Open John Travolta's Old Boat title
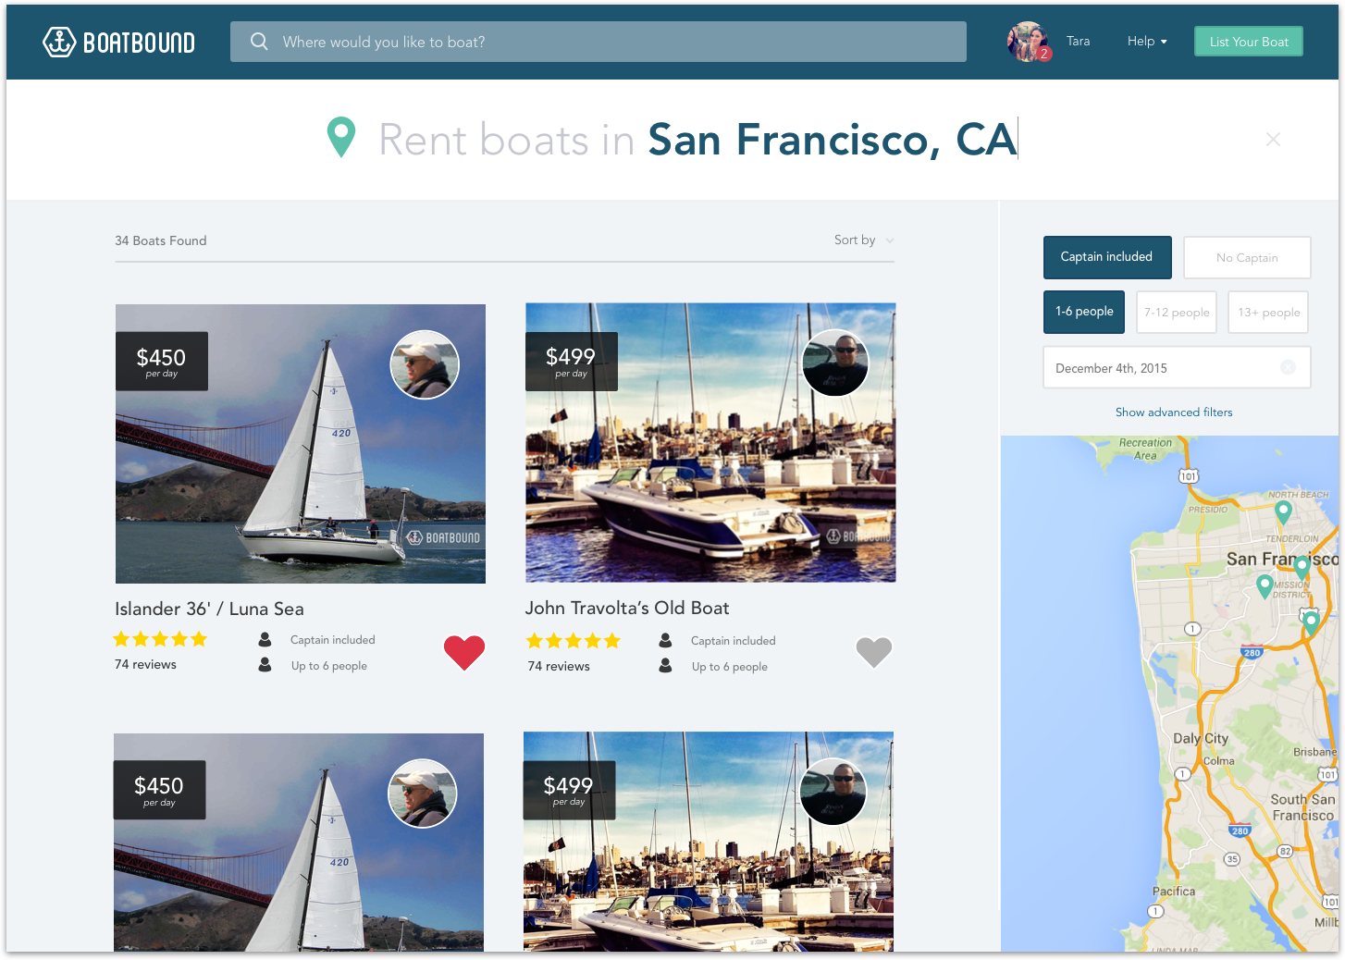The width and height of the screenshot is (1345, 960). point(627,608)
